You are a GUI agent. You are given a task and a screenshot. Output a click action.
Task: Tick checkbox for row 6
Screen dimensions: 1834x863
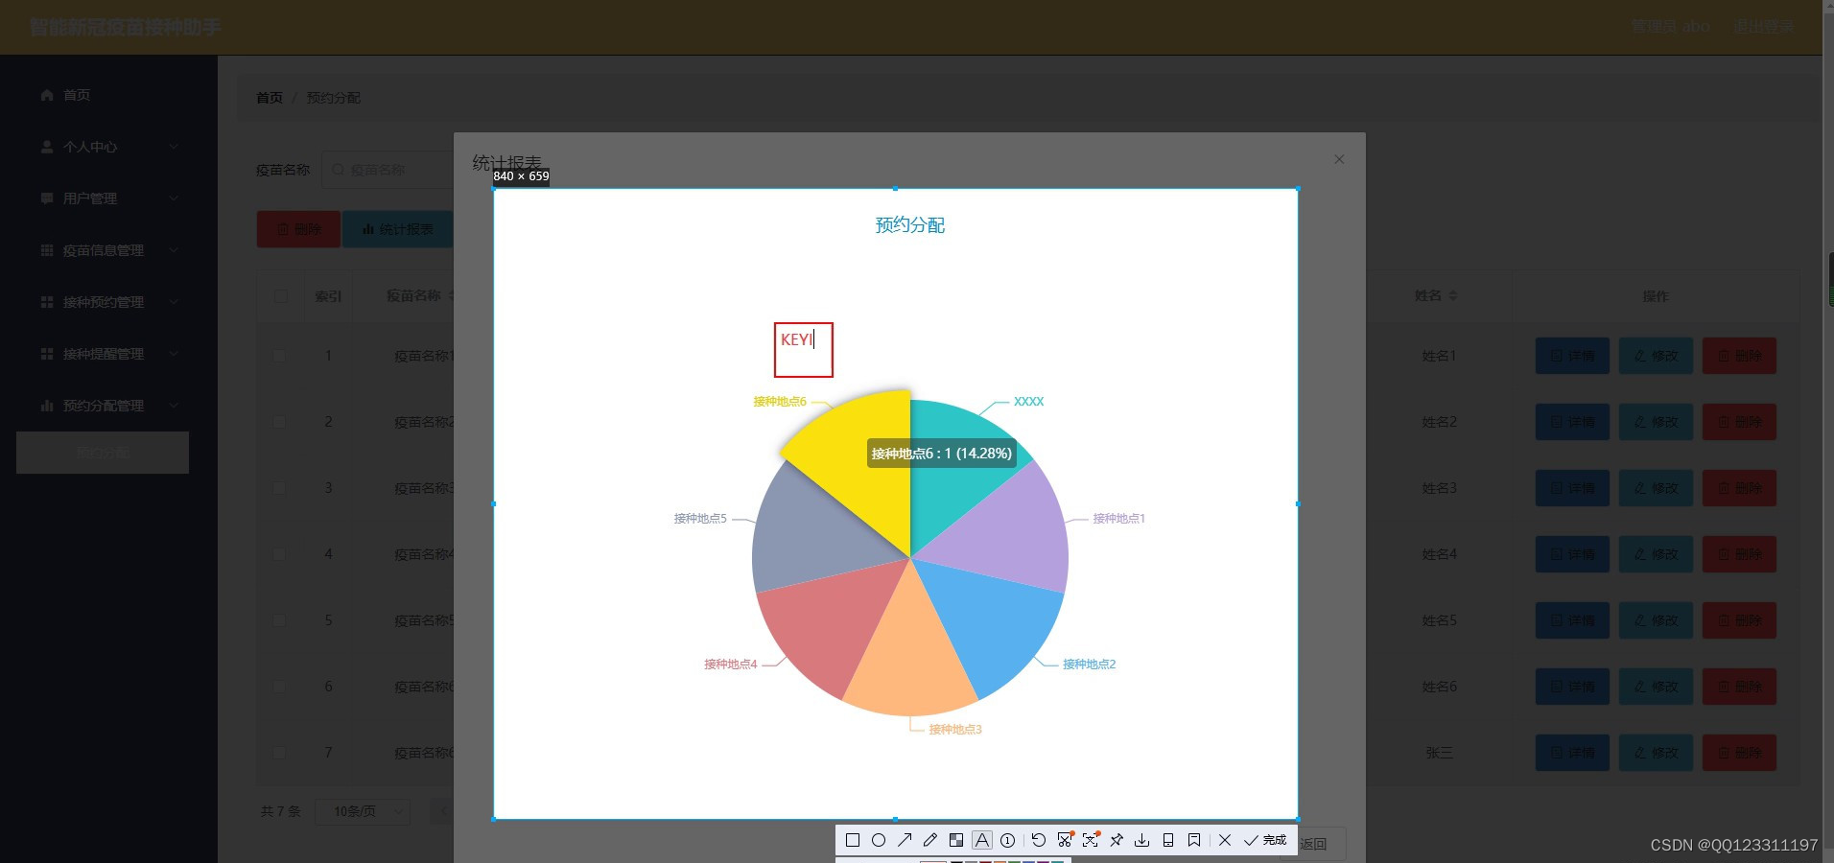(x=279, y=687)
